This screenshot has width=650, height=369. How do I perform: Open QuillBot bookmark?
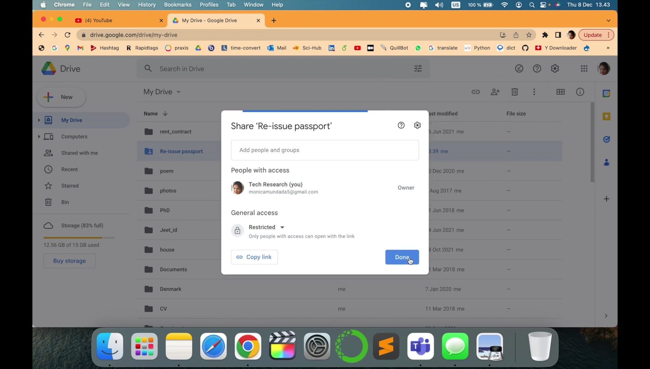tap(394, 48)
